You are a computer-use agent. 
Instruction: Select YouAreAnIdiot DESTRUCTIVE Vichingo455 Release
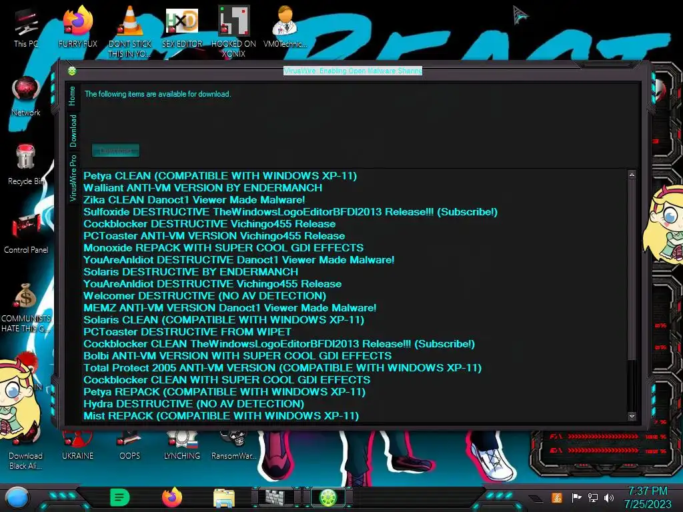click(x=213, y=284)
